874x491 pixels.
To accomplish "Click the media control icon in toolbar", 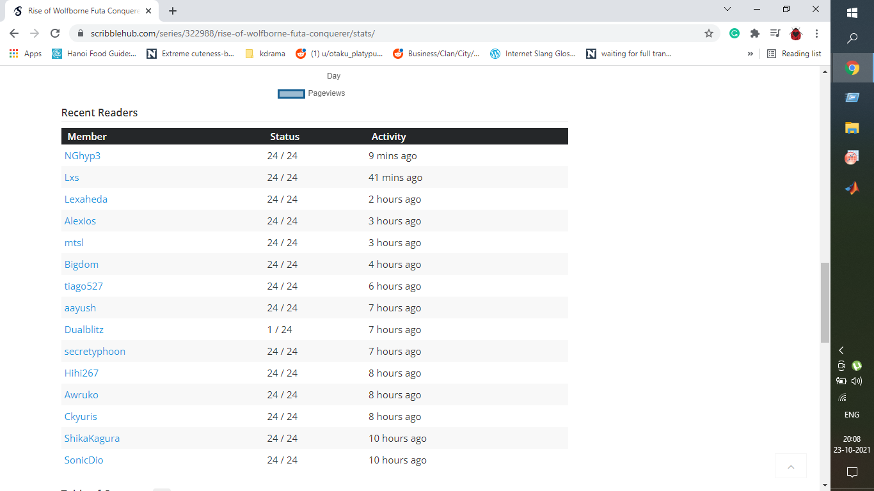I will click(x=775, y=33).
